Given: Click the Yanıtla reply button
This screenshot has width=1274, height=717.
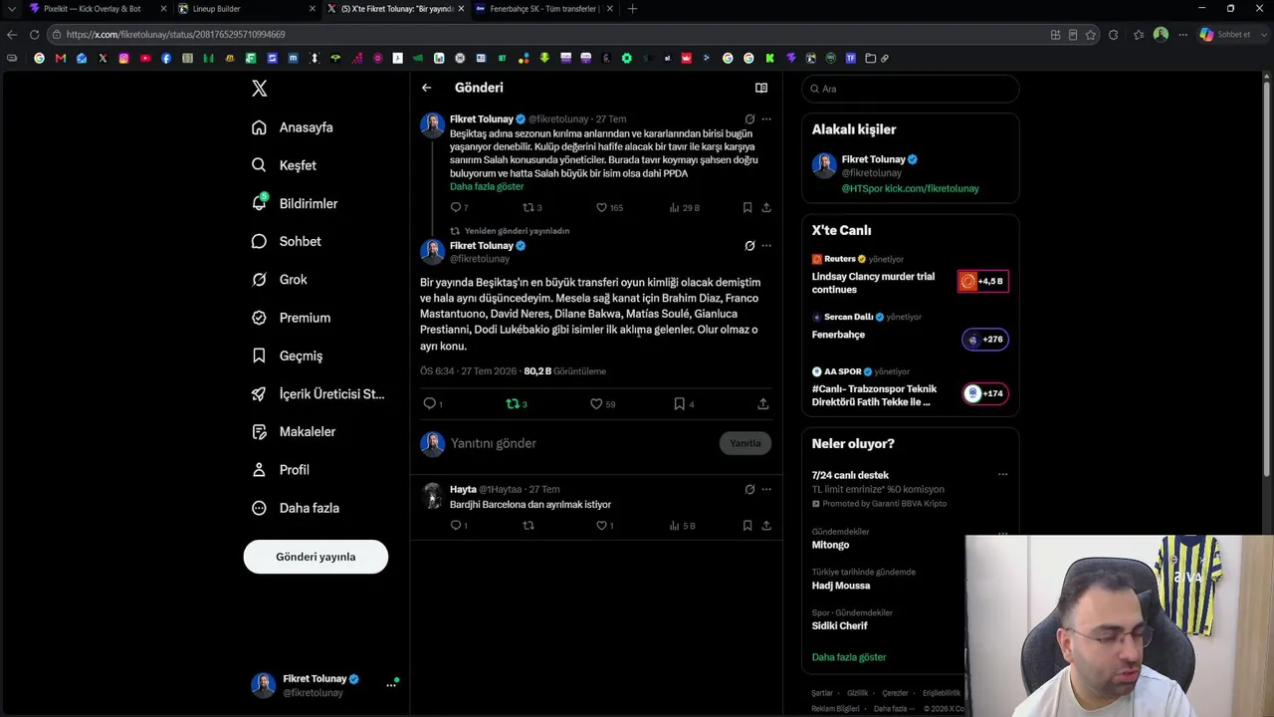Looking at the screenshot, I should tap(745, 443).
